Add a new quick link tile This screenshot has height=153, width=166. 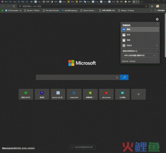click(138, 94)
